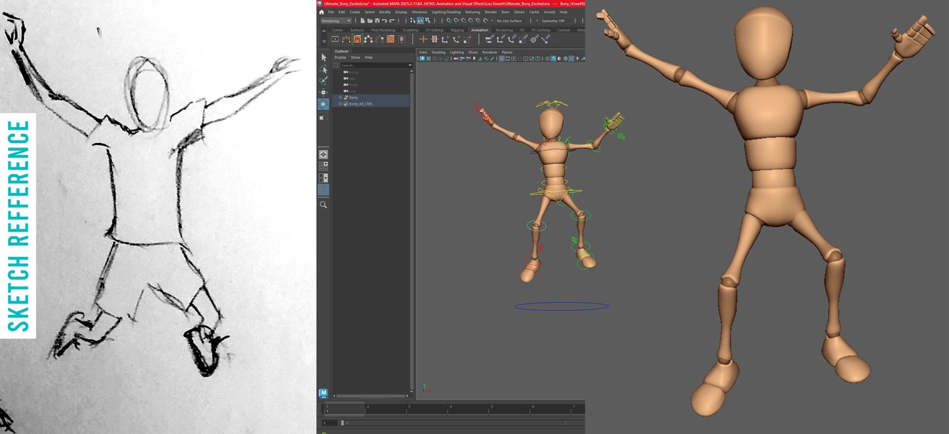Activate the Lasso select tool

pos(324,69)
